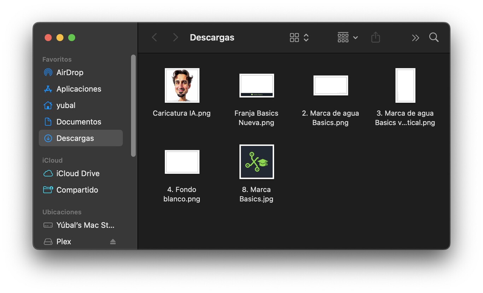The height and width of the screenshot is (293, 483).
Task: Open Documentos in the sidebar
Action: (x=79, y=122)
